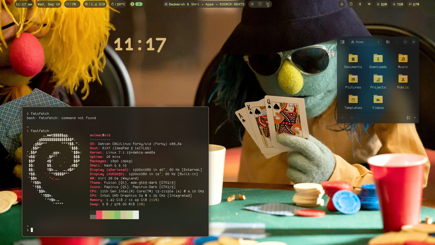Click the Debian ASCII logo in terminal
Screen dimensions: 435x245
click(x=53, y=170)
